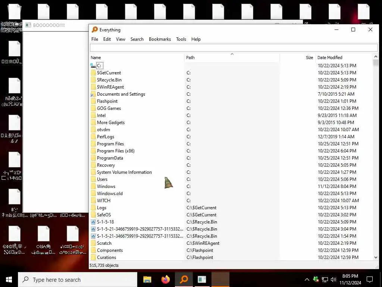The height and width of the screenshot is (287, 382).
Task: Open File Explorer from the taskbar
Action: [147, 280]
